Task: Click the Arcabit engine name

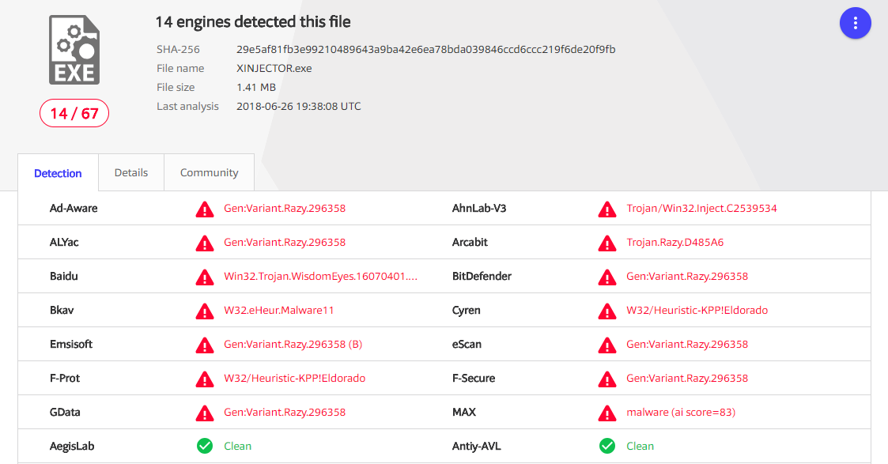Action: [470, 242]
